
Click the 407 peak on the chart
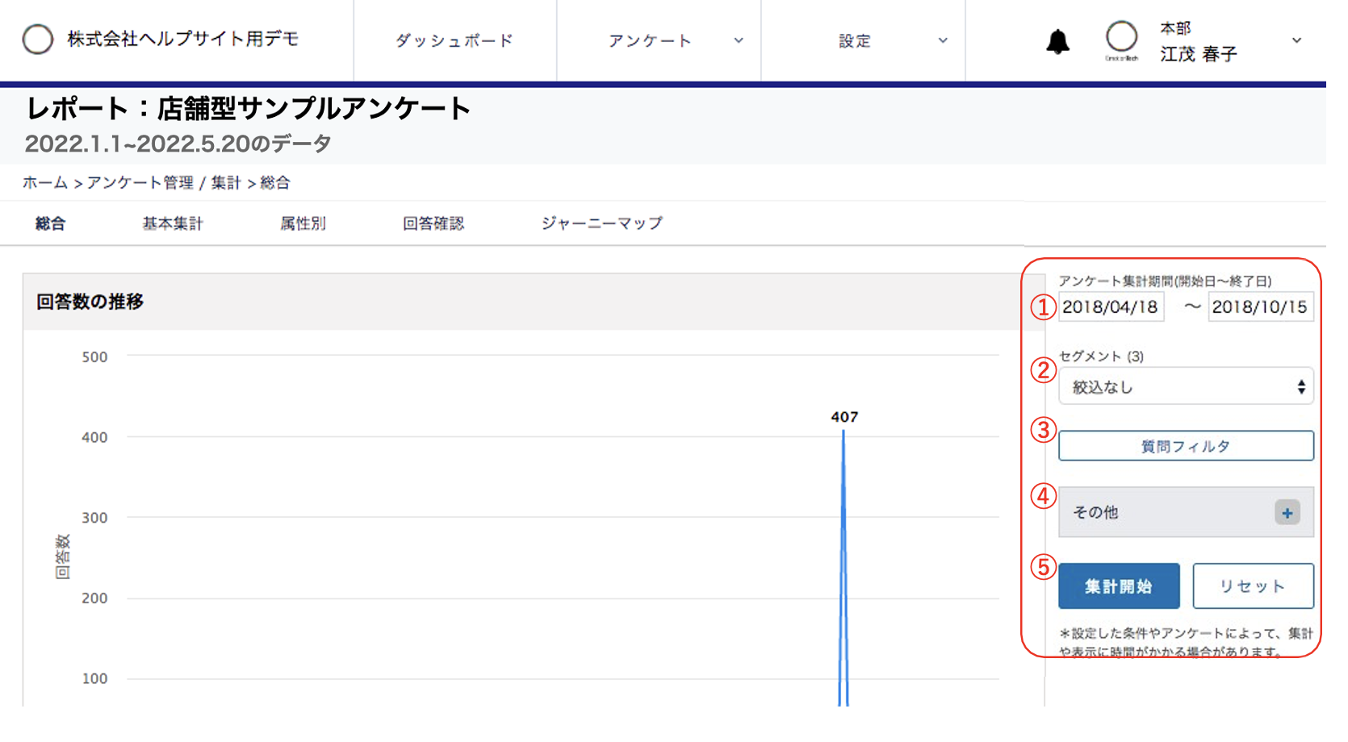click(x=844, y=431)
